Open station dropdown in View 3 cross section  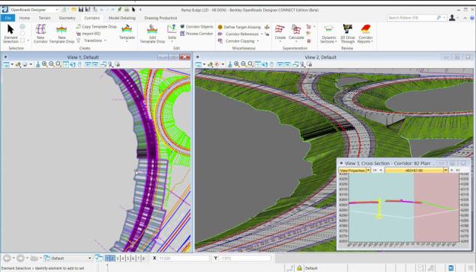click(446, 170)
